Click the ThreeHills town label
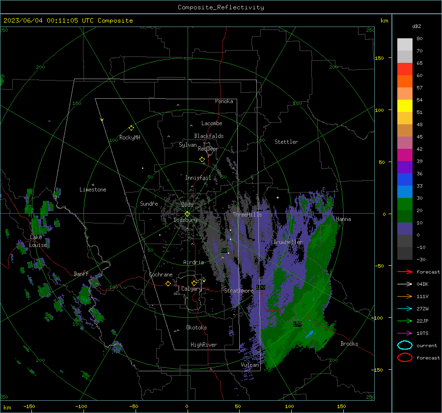 point(247,215)
